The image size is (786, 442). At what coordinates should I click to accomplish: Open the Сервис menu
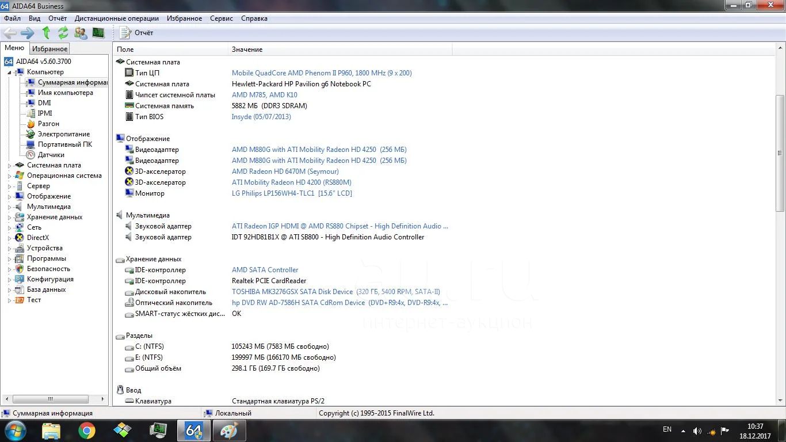222,18
